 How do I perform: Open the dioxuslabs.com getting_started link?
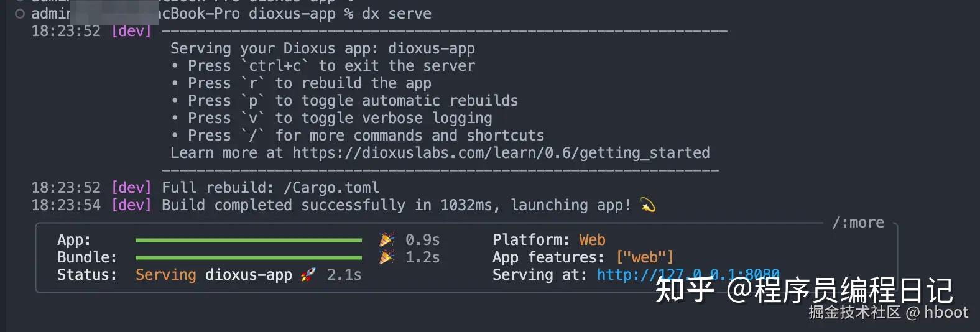501,153
